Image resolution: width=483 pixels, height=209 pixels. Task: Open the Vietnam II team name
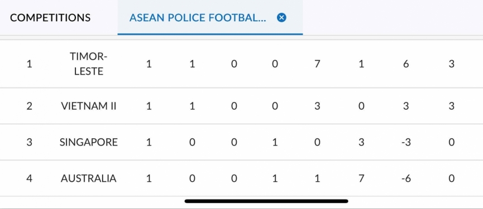(x=88, y=106)
